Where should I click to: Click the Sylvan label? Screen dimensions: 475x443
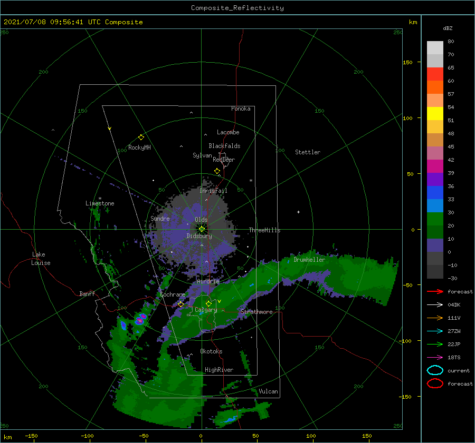click(202, 155)
